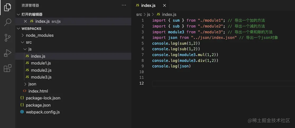The image size is (295, 128).
Task: Click src breadcrumb segment
Action: pos(139,14)
